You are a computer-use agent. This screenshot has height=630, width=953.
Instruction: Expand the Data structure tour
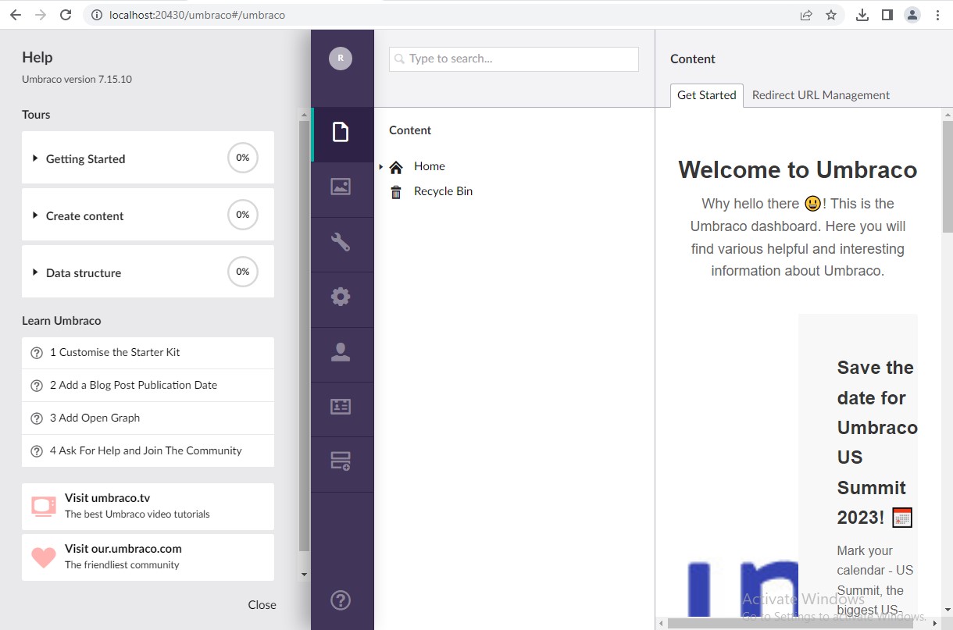point(148,272)
